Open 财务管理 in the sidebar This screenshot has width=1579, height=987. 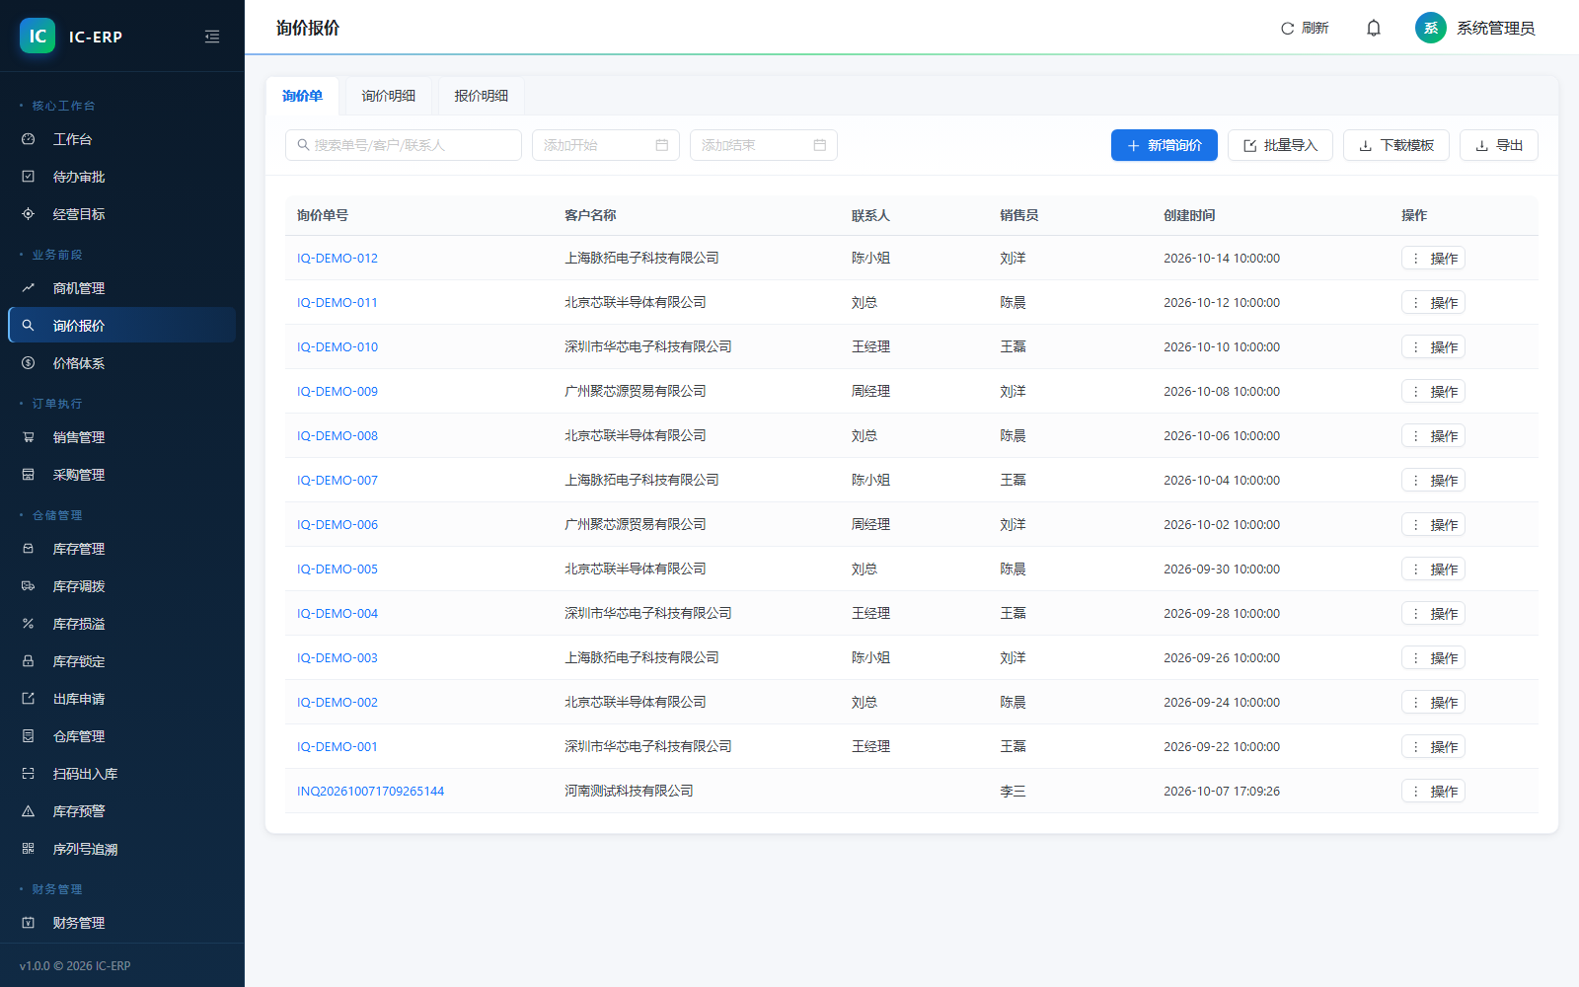pyautogui.click(x=122, y=923)
